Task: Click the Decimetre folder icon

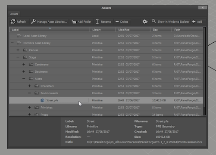Action: tap(31, 71)
